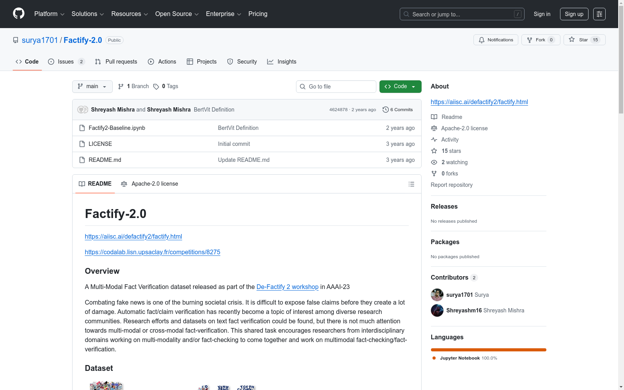Open the main branch selector dropdown
This screenshot has width=624, height=390.
coord(92,87)
